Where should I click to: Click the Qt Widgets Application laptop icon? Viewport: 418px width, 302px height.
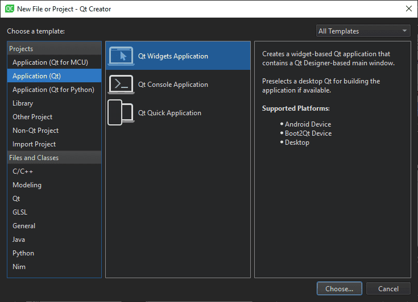tap(121, 56)
